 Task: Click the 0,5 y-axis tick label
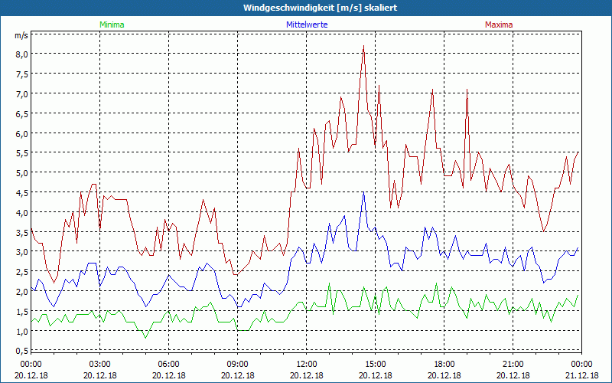22,351
